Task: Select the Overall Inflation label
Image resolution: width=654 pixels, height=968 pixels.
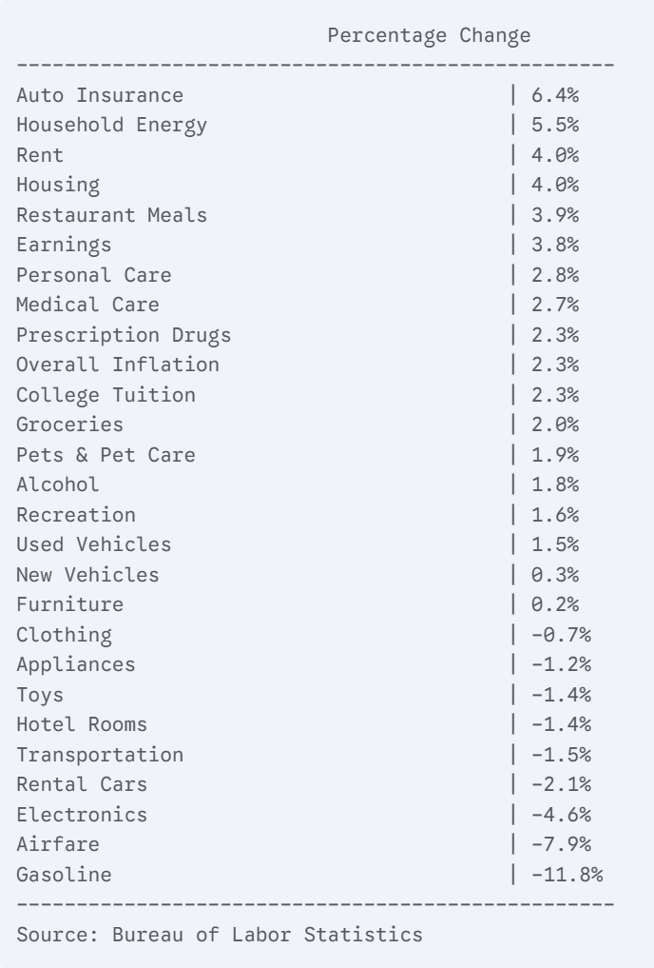Action: click(118, 365)
